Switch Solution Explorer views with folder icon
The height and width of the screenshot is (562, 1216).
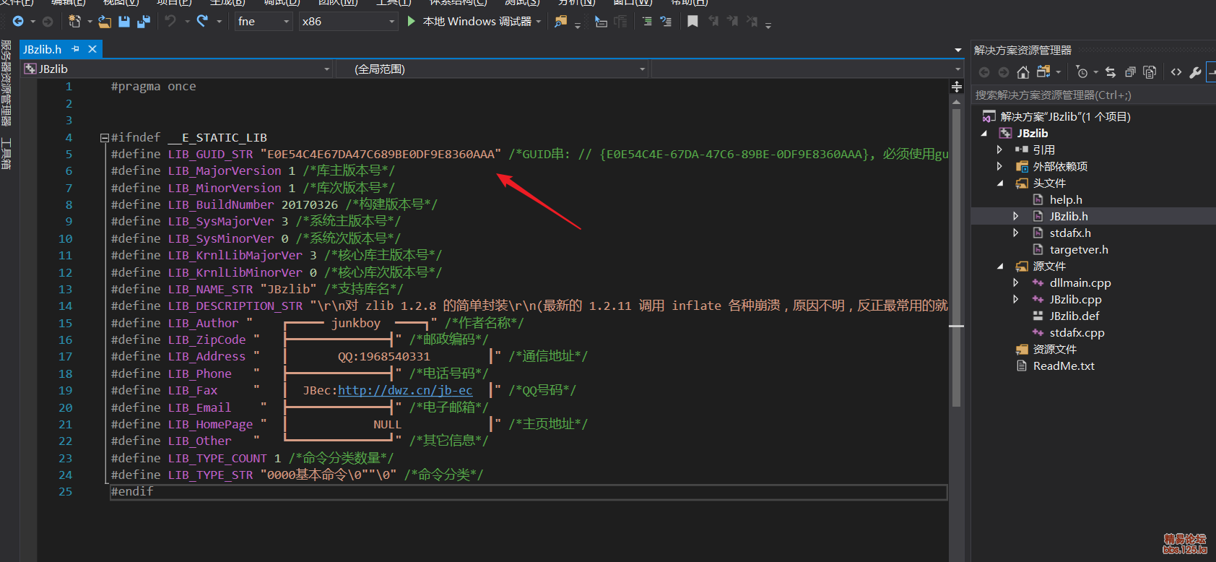point(1043,72)
